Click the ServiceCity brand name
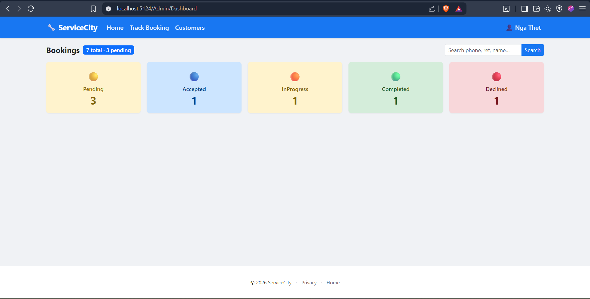590x299 pixels. pyautogui.click(x=78, y=28)
